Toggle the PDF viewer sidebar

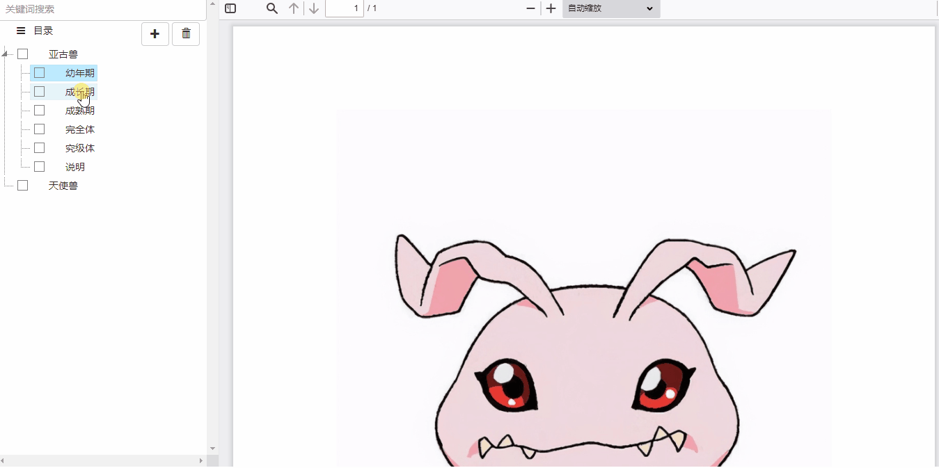[230, 8]
